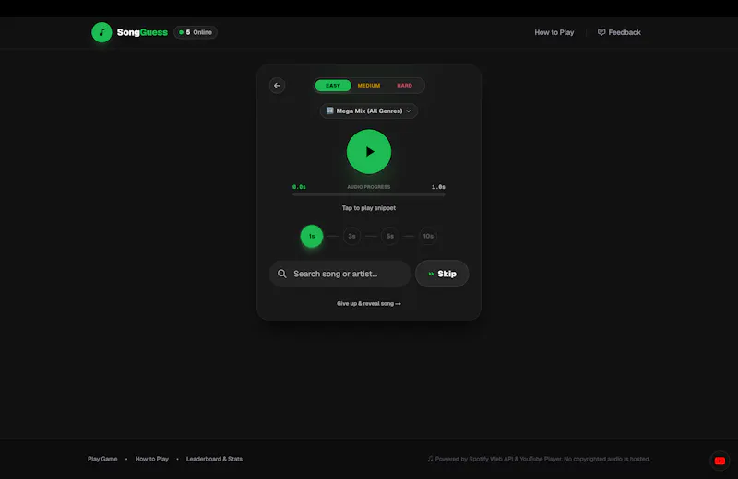Click the search magnifier icon
The height and width of the screenshot is (479, 738).
282,274
